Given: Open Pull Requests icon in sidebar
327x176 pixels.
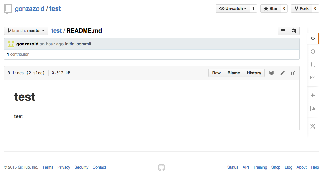Looking at the screenshot, I should pyautogui.click(x=313, y=65).
